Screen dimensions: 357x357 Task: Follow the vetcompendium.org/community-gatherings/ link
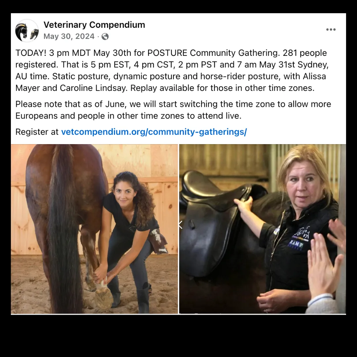click(x=154, y=132)
